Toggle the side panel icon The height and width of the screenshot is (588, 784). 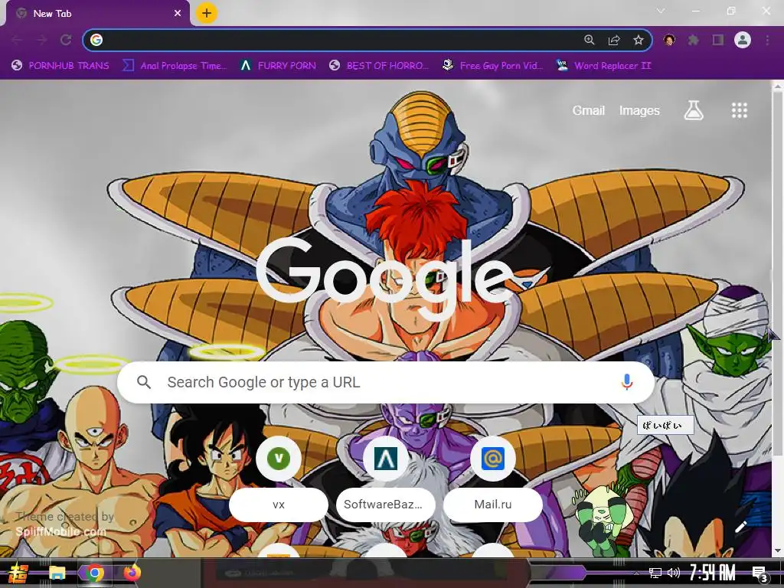click(x=718, y=40)
